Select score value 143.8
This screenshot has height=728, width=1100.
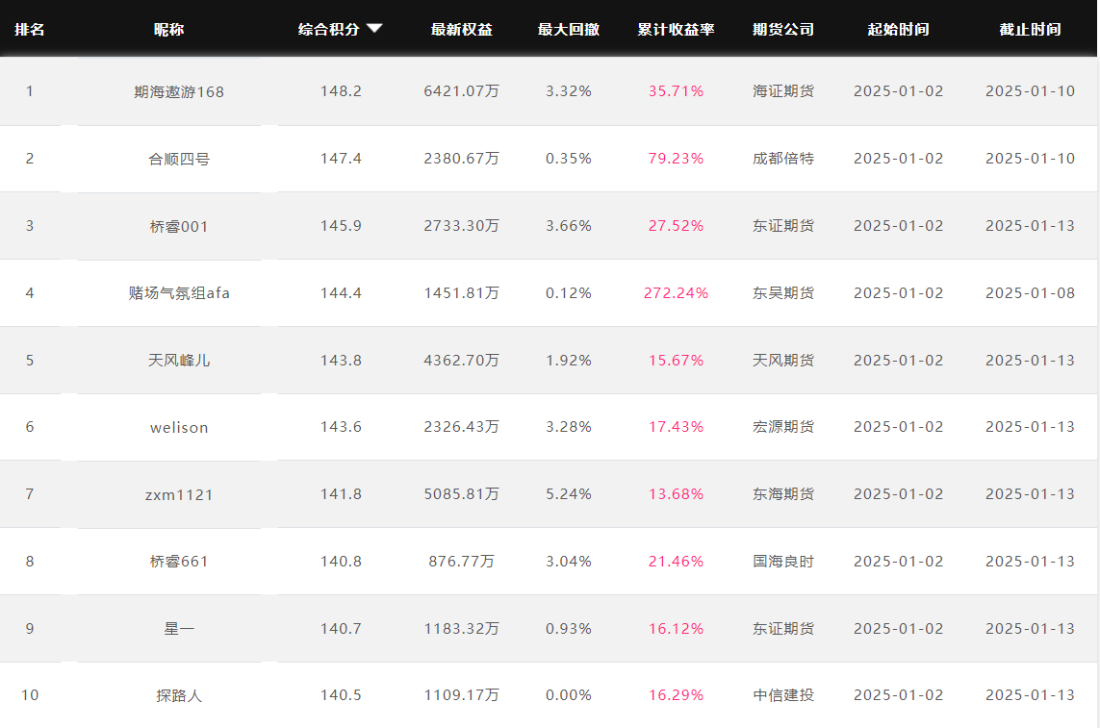click(x=341, y=361)
